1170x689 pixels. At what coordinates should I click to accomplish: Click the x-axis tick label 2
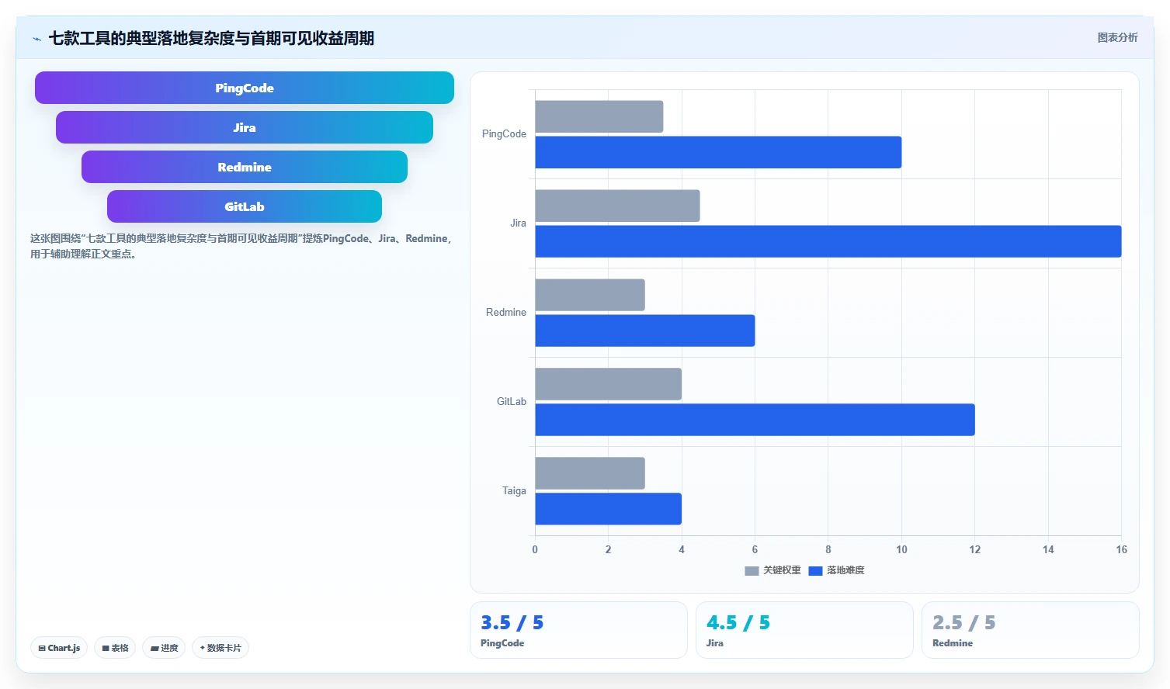(608, 549)
